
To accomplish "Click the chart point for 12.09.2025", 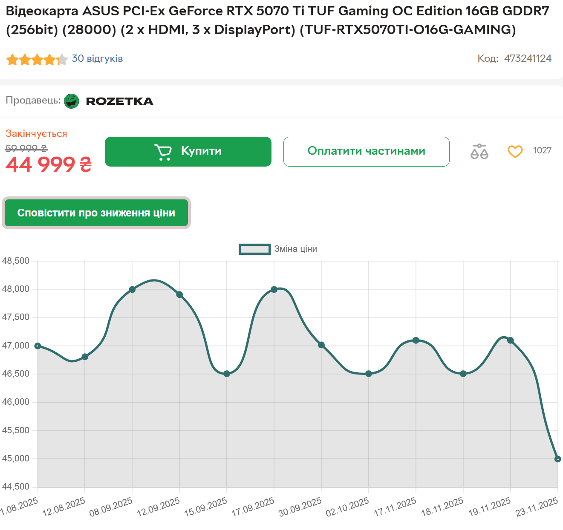I will click(179, 294).
